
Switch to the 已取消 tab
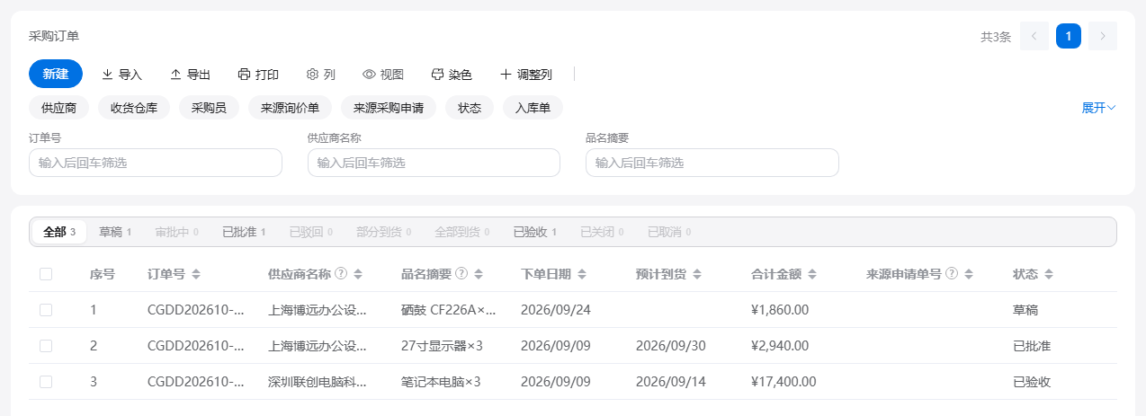click(x=669, y=232)
